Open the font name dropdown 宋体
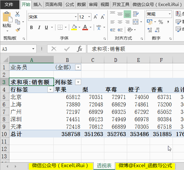 [x=76, y=17]
